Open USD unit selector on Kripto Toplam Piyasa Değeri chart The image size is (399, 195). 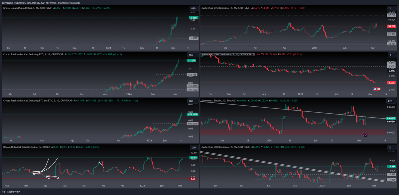click(x=193, y=8)
